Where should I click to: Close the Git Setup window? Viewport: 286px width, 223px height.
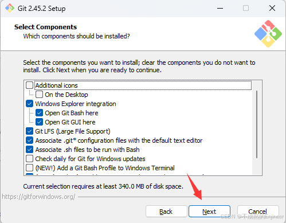coord(272,9)
